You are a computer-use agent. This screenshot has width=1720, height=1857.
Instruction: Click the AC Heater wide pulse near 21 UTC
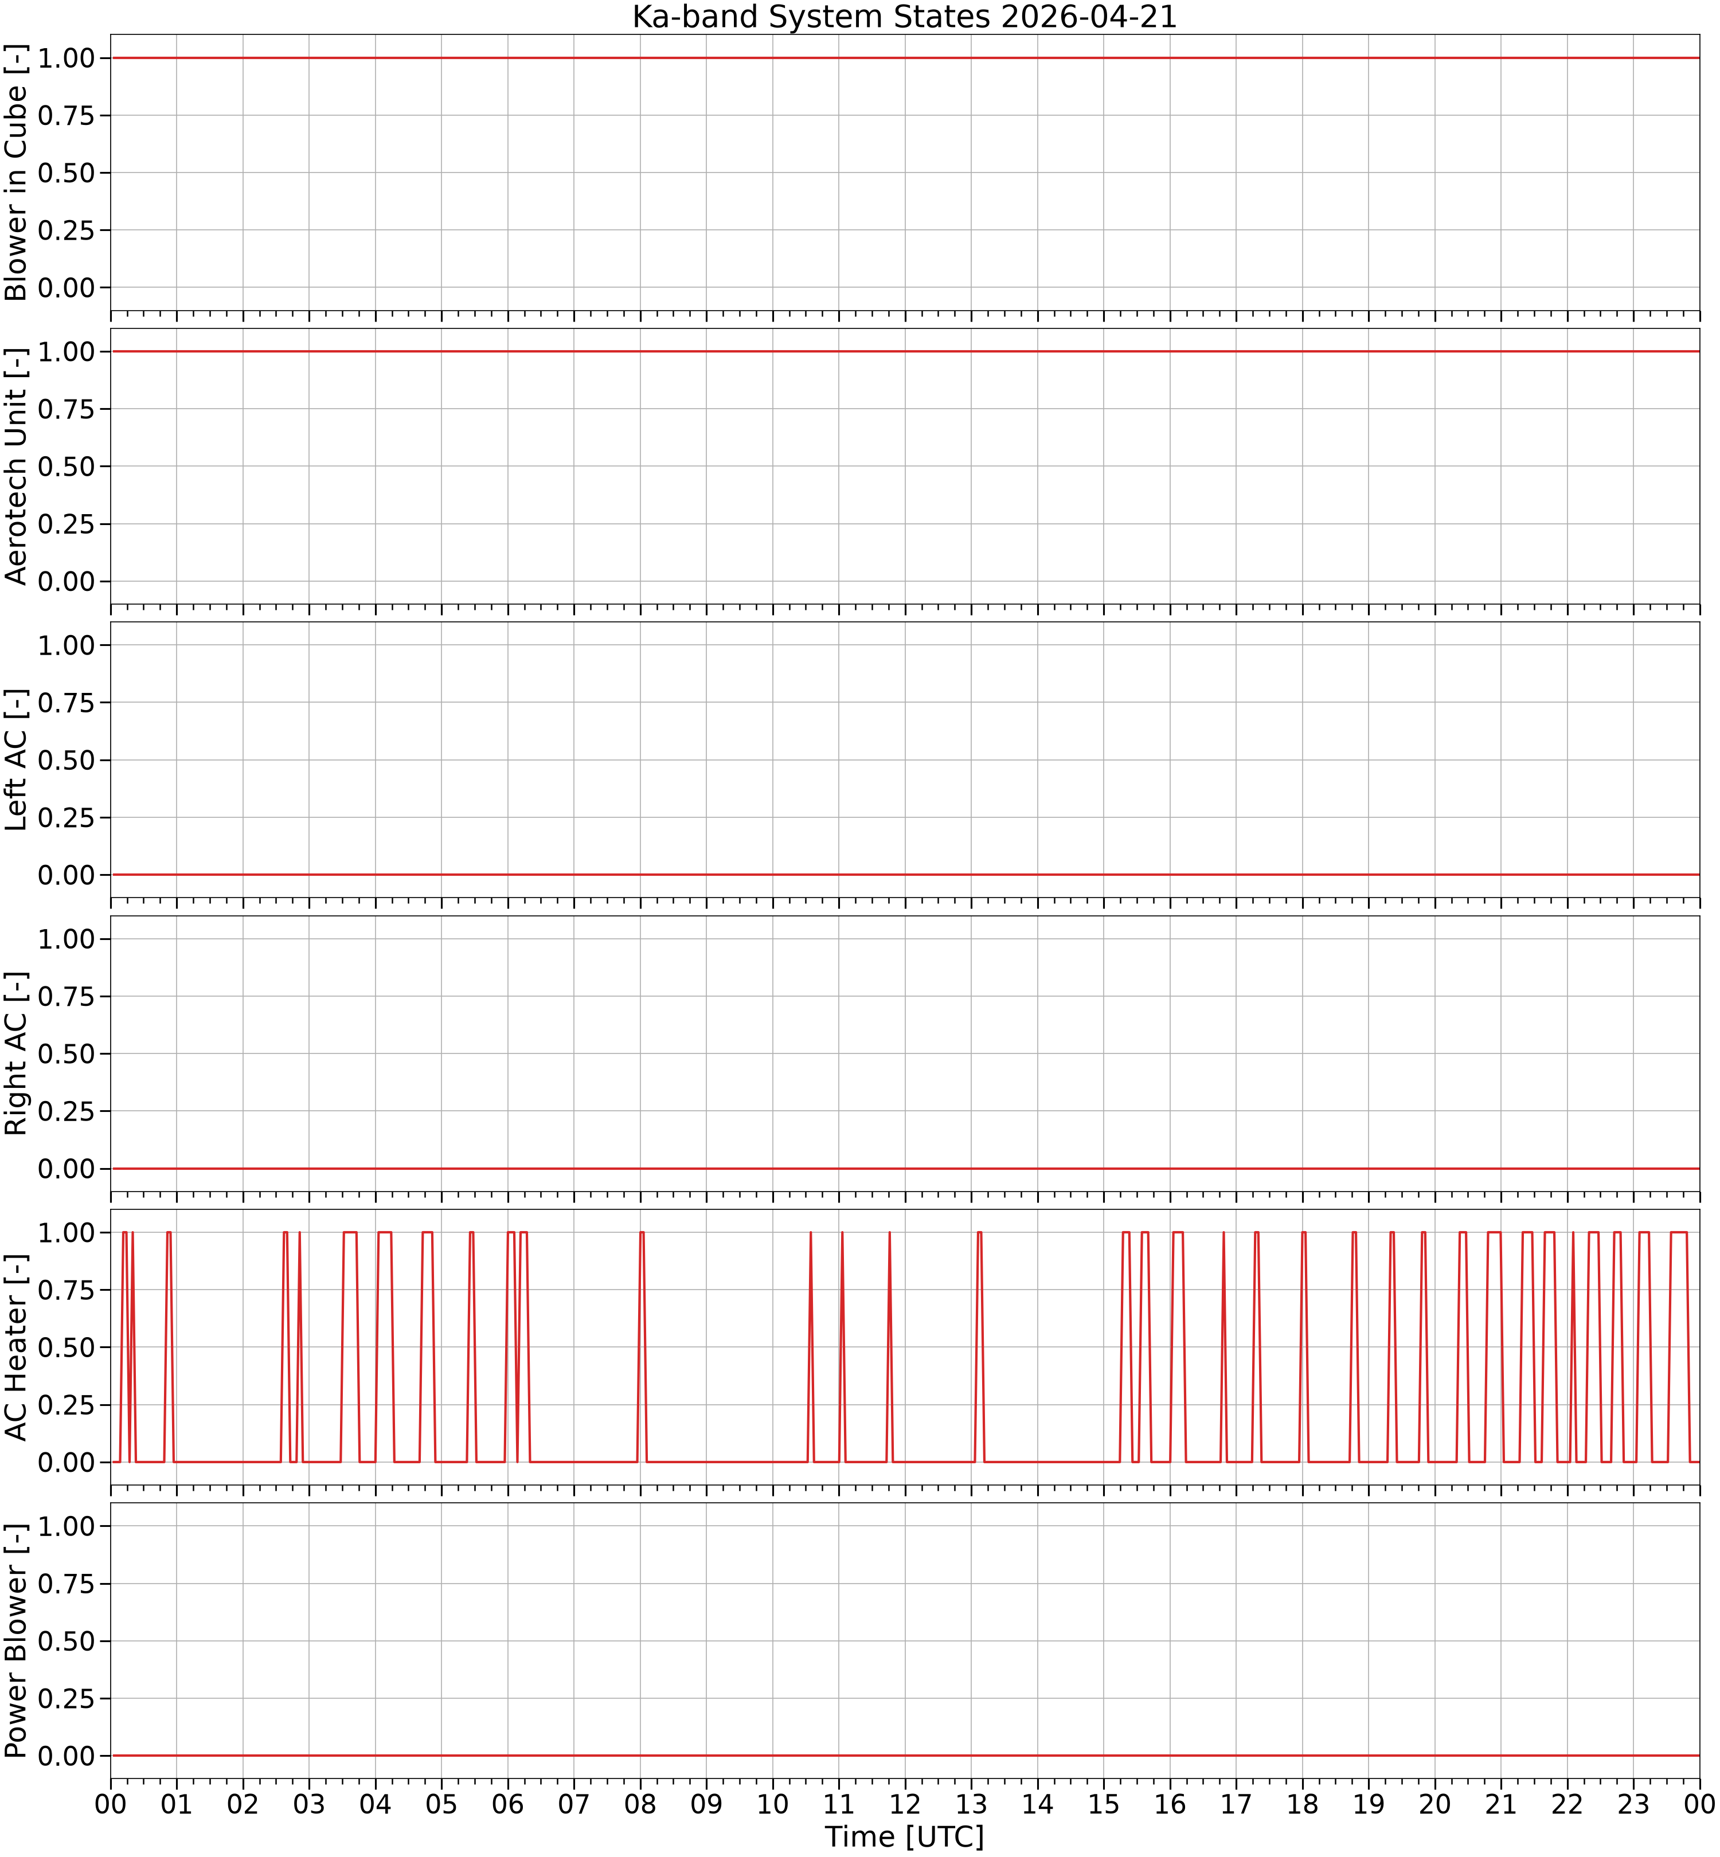(x=1495, y=1346)
